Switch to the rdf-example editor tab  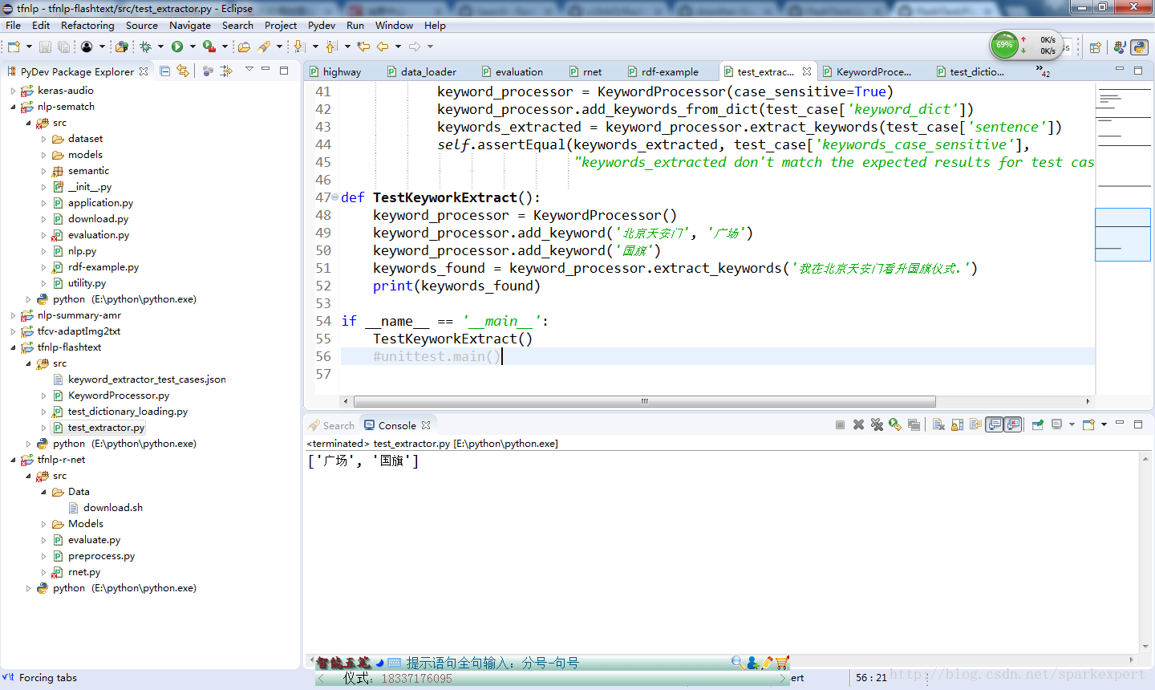[663, 71]
